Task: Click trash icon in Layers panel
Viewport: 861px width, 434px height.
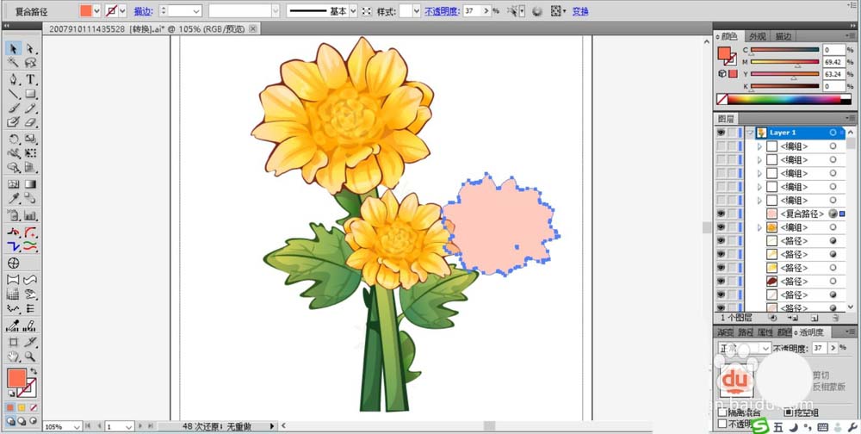Action: [x=835, y=318]
